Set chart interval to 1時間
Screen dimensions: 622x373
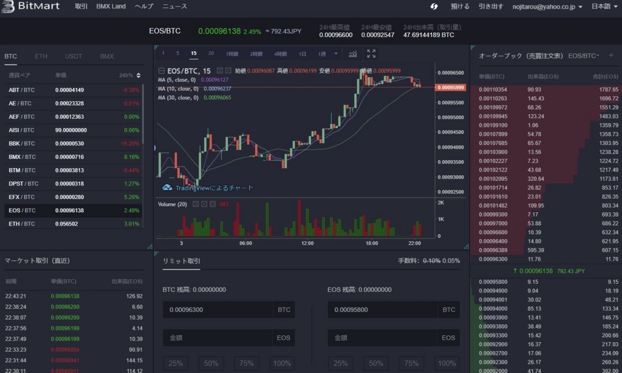pyautogui.click(x=232, y=54)
